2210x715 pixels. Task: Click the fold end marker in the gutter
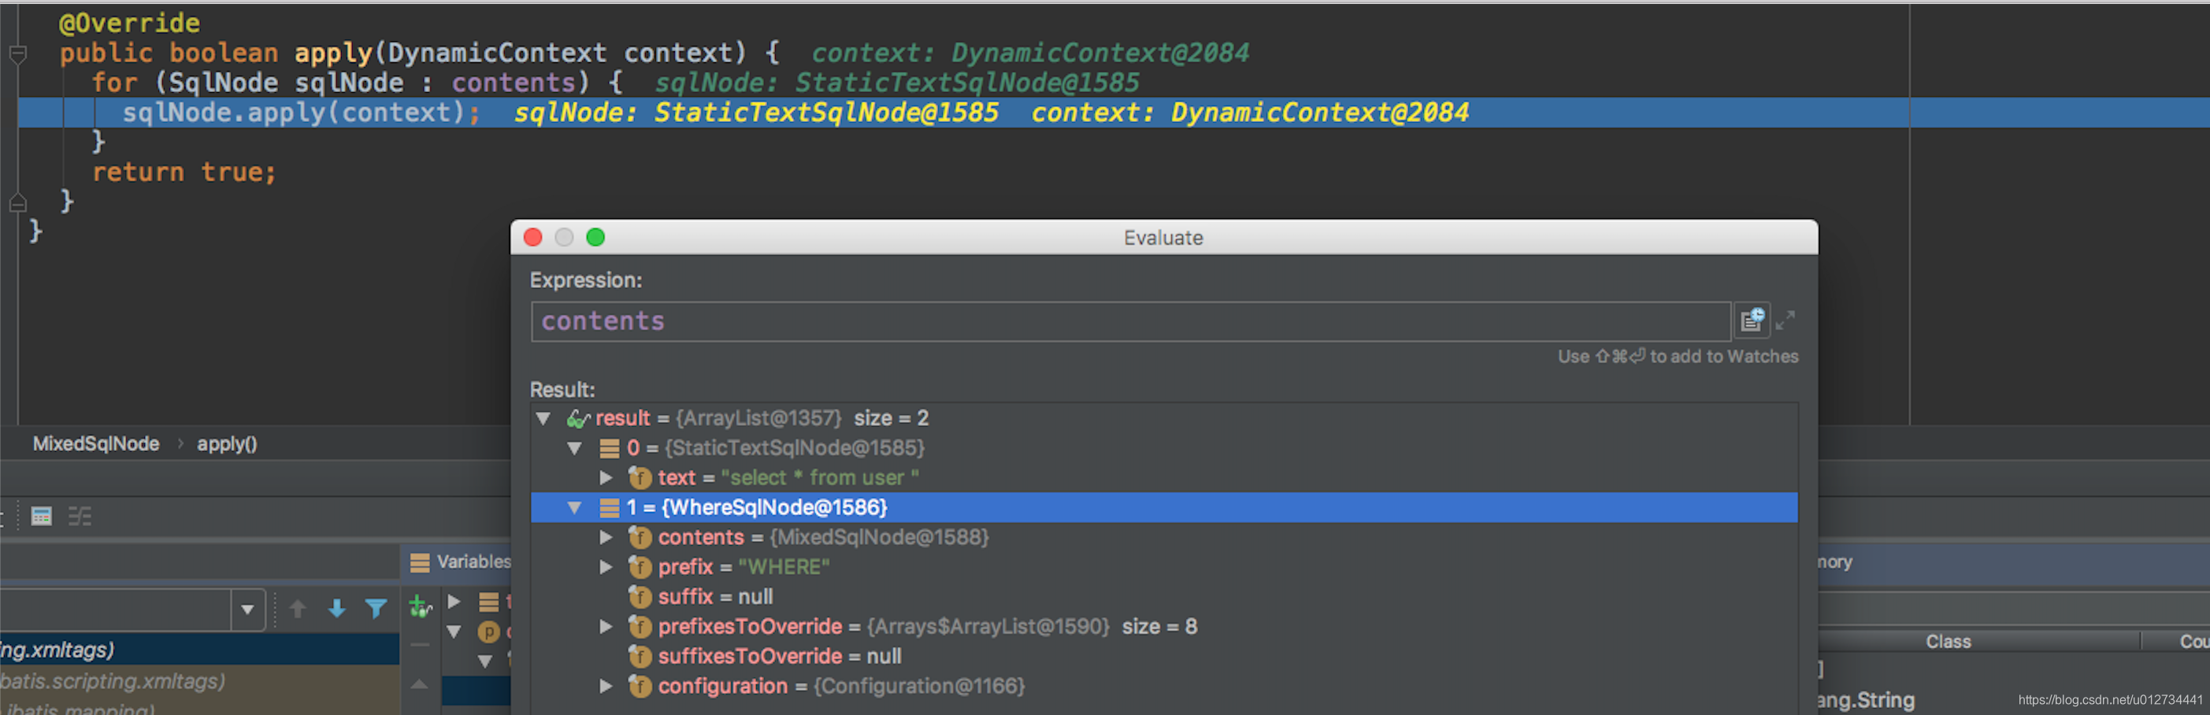[17, 203]
